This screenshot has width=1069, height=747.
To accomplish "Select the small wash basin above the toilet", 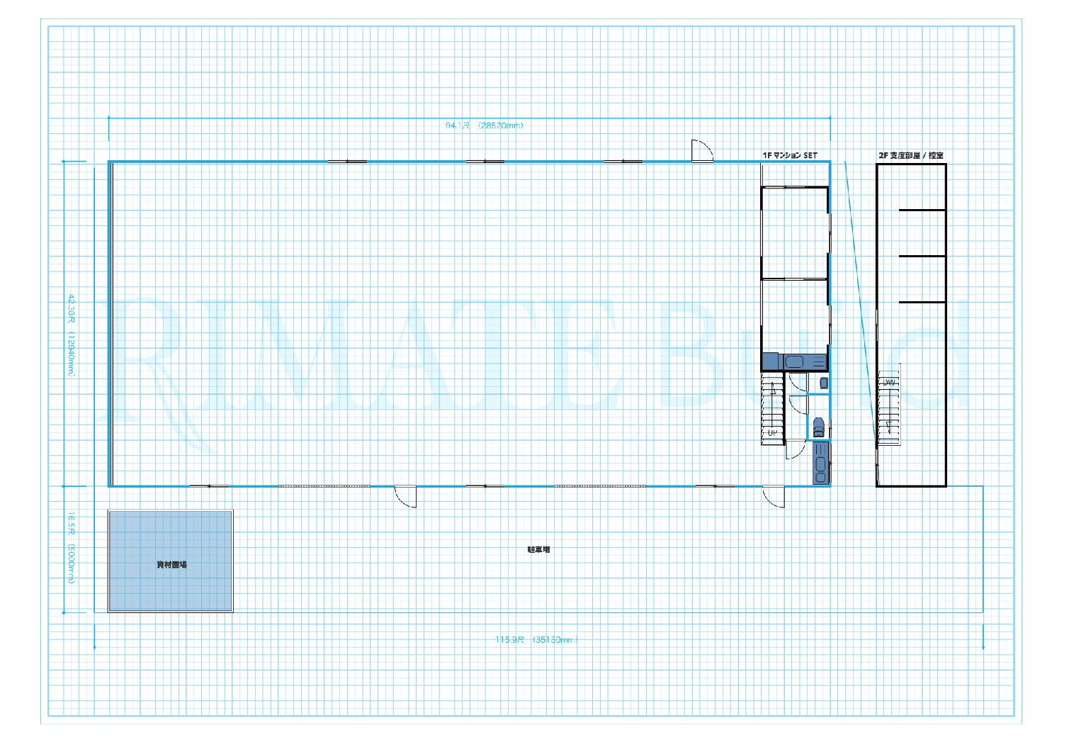I will click(823, 383).
